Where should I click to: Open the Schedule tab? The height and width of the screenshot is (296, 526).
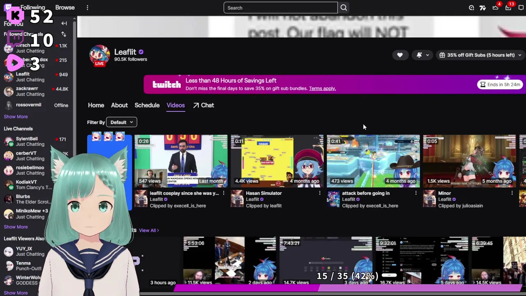click(147, 105)
